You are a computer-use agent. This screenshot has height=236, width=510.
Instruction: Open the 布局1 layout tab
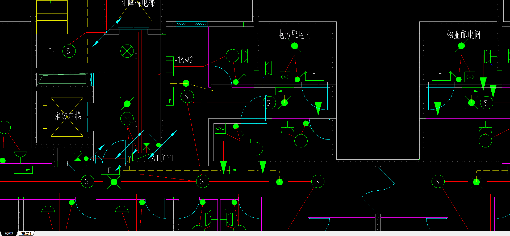[26, 233]
